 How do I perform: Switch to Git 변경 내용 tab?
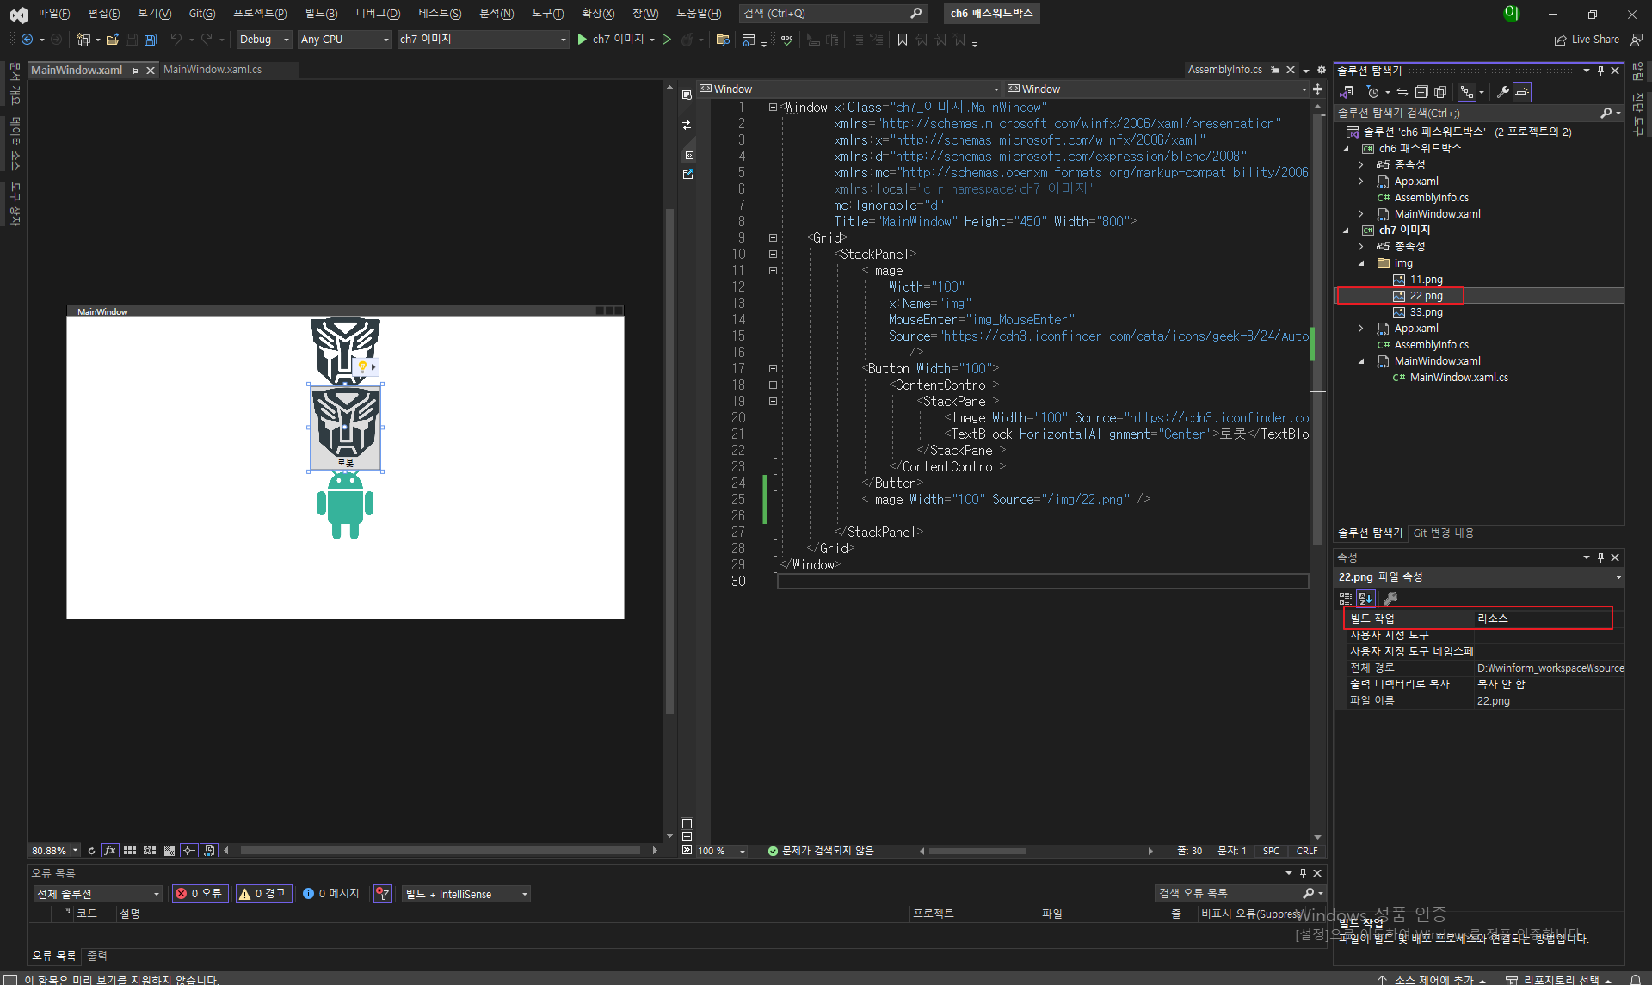[1443, 533]
